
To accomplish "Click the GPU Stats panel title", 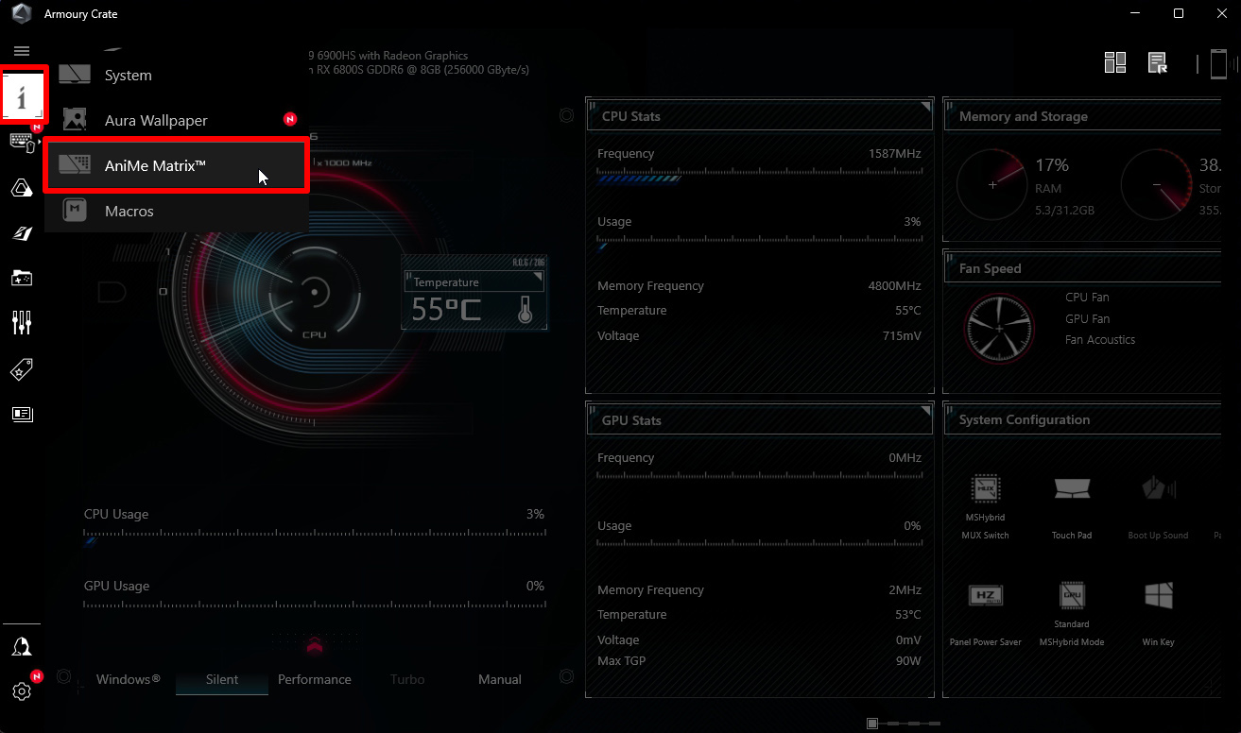I will point(631,420).
